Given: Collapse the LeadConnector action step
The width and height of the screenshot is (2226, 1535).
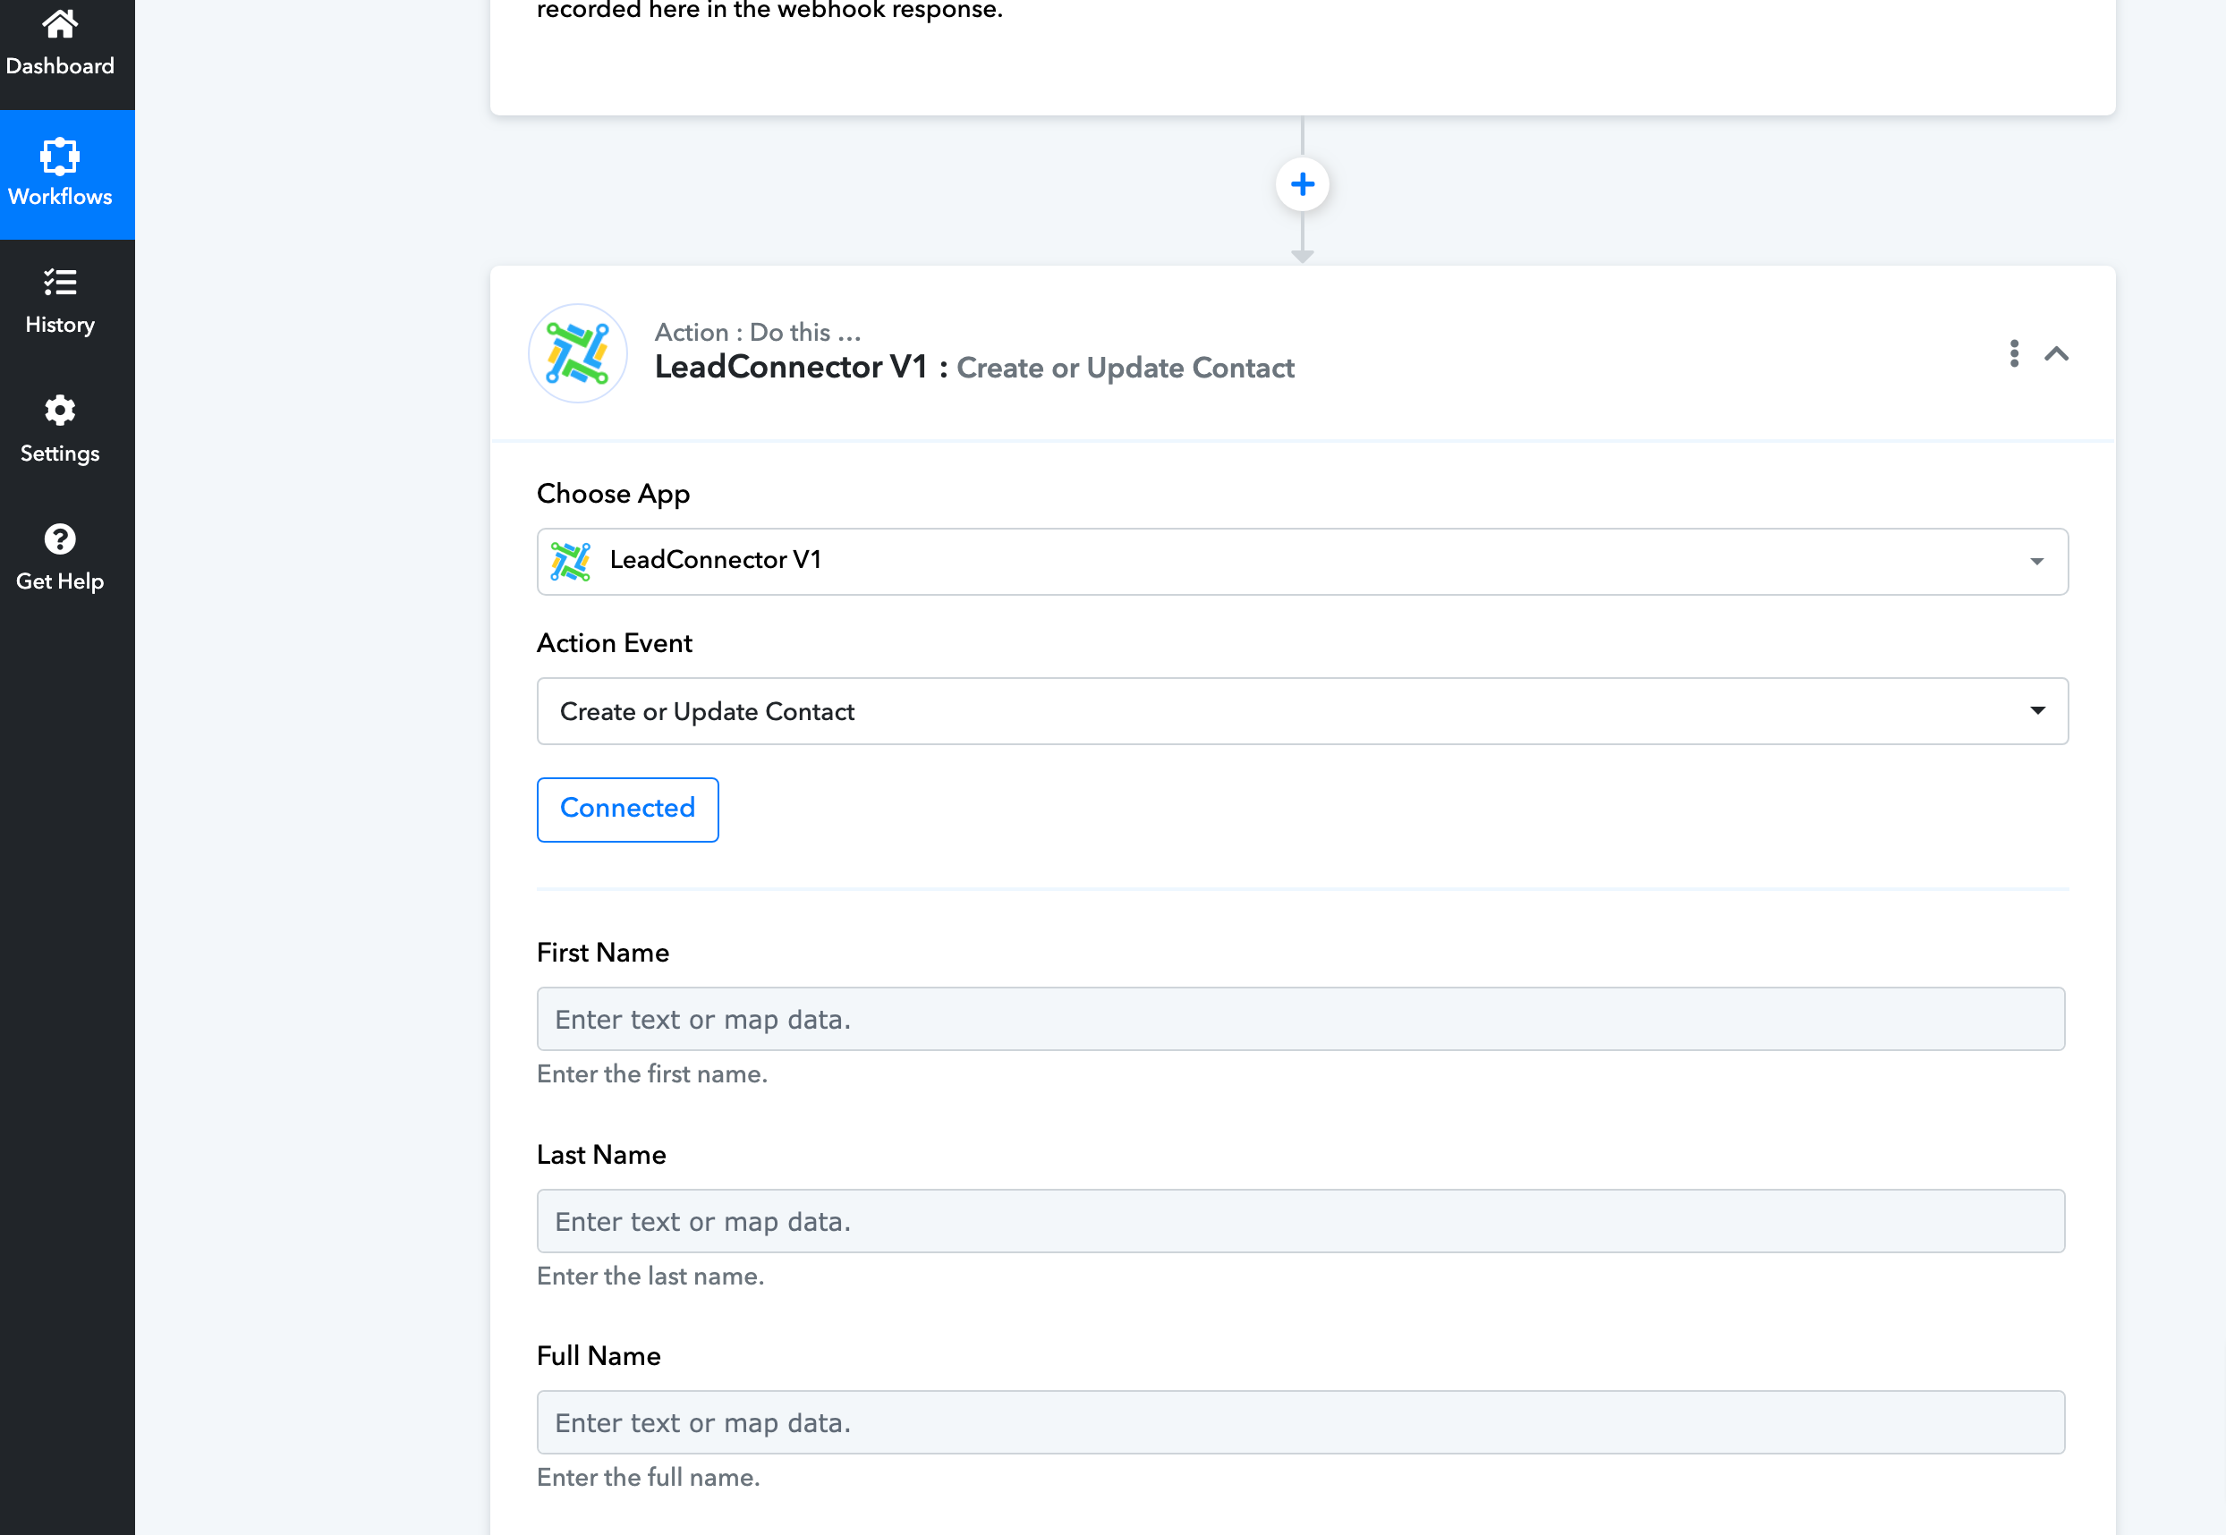Looking at the screenshot, I should point(2057,353).
